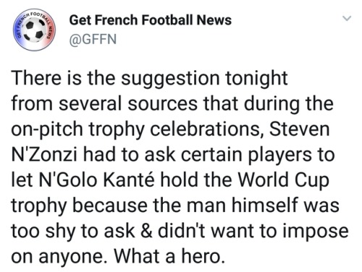Screen dimensions: 362x272
Task: Click 'Kanté' in the tweet text
Action: pyautogui.click(x=129, y=180)
